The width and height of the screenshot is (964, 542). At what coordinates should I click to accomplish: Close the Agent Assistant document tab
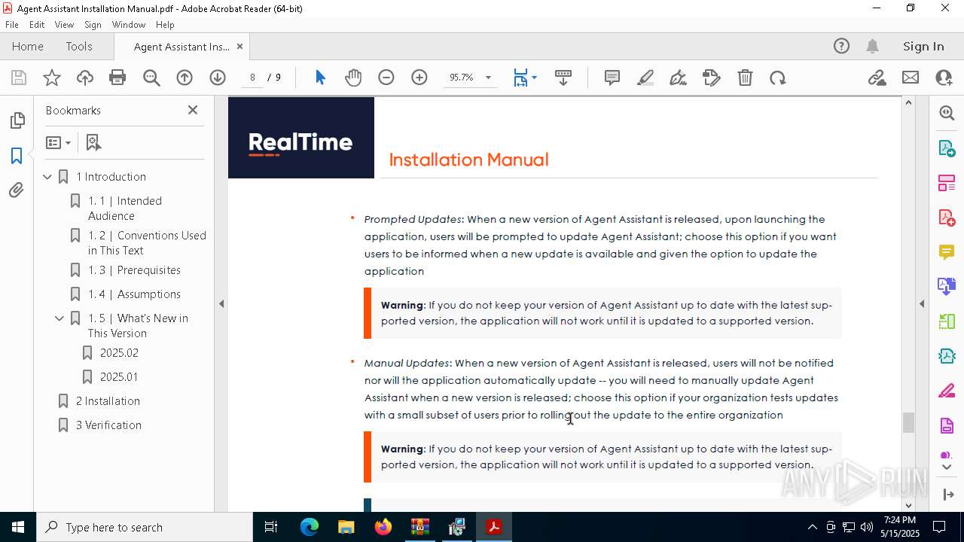[239, 46]
